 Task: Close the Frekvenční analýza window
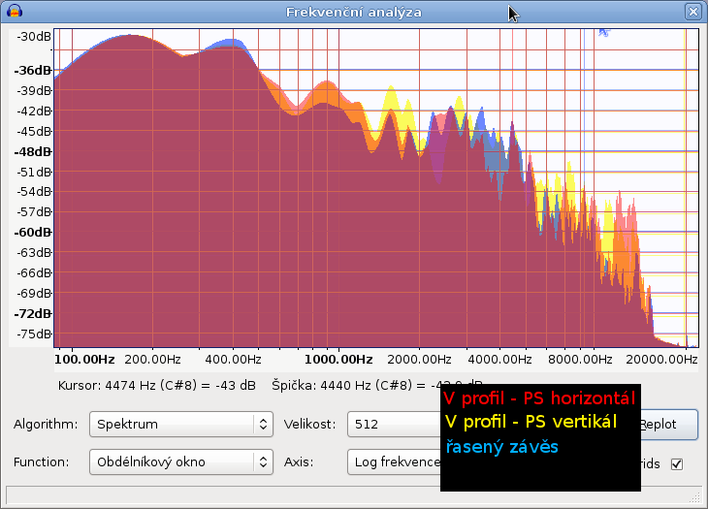693,12
